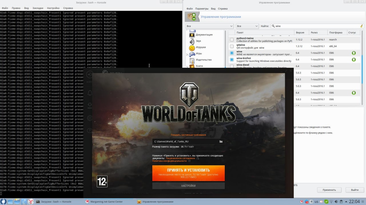Open Параметры menu in package manager
Image resolution: width=366 pixels, height=205 pixels.
point(202,9)
